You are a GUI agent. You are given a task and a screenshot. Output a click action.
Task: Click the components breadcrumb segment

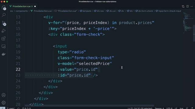pos(22,11)
